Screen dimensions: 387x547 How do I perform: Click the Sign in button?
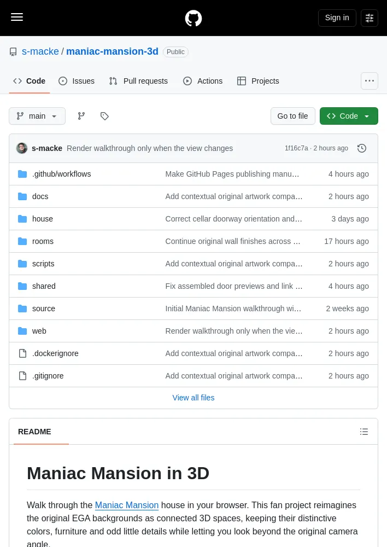pyautogui.click(x=337, y=18)
